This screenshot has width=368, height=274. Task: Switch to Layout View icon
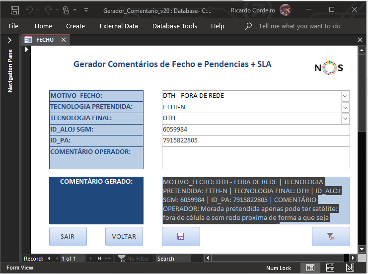(330, 268)
